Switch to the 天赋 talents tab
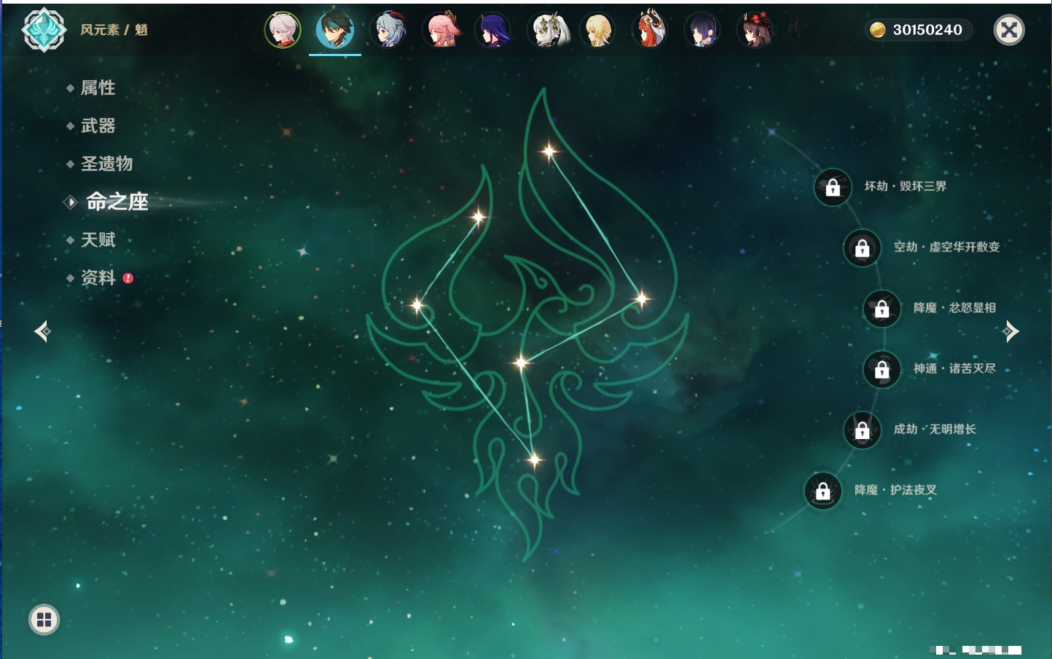Image resolution: width=1052 pixels, height=659 pixels. pyautogui.click(x=98, y=240)
